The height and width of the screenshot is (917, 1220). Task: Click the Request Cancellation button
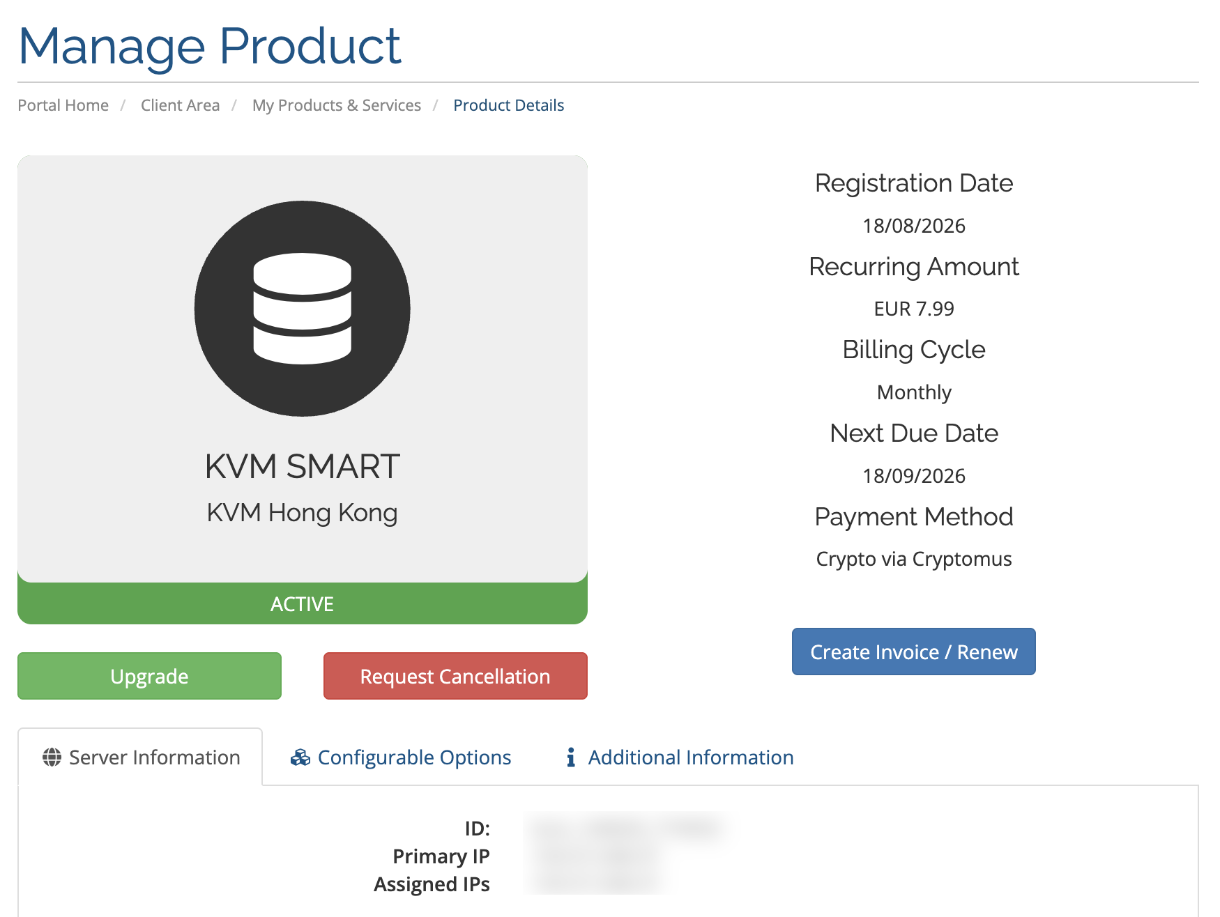tap(455, 676)
